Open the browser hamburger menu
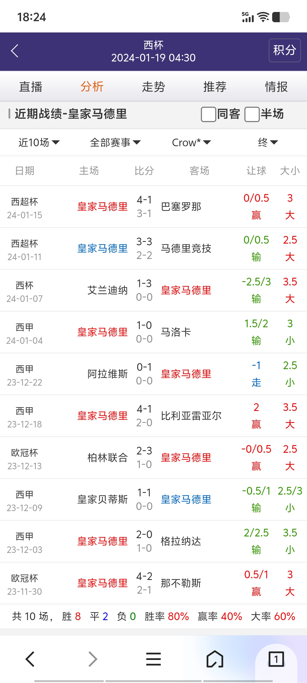 coord(153,659)
